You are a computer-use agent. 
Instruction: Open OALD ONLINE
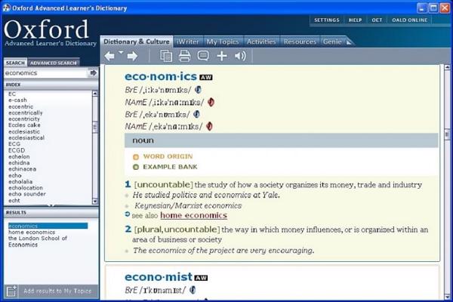pyautogui.click(x=410, y=20)
